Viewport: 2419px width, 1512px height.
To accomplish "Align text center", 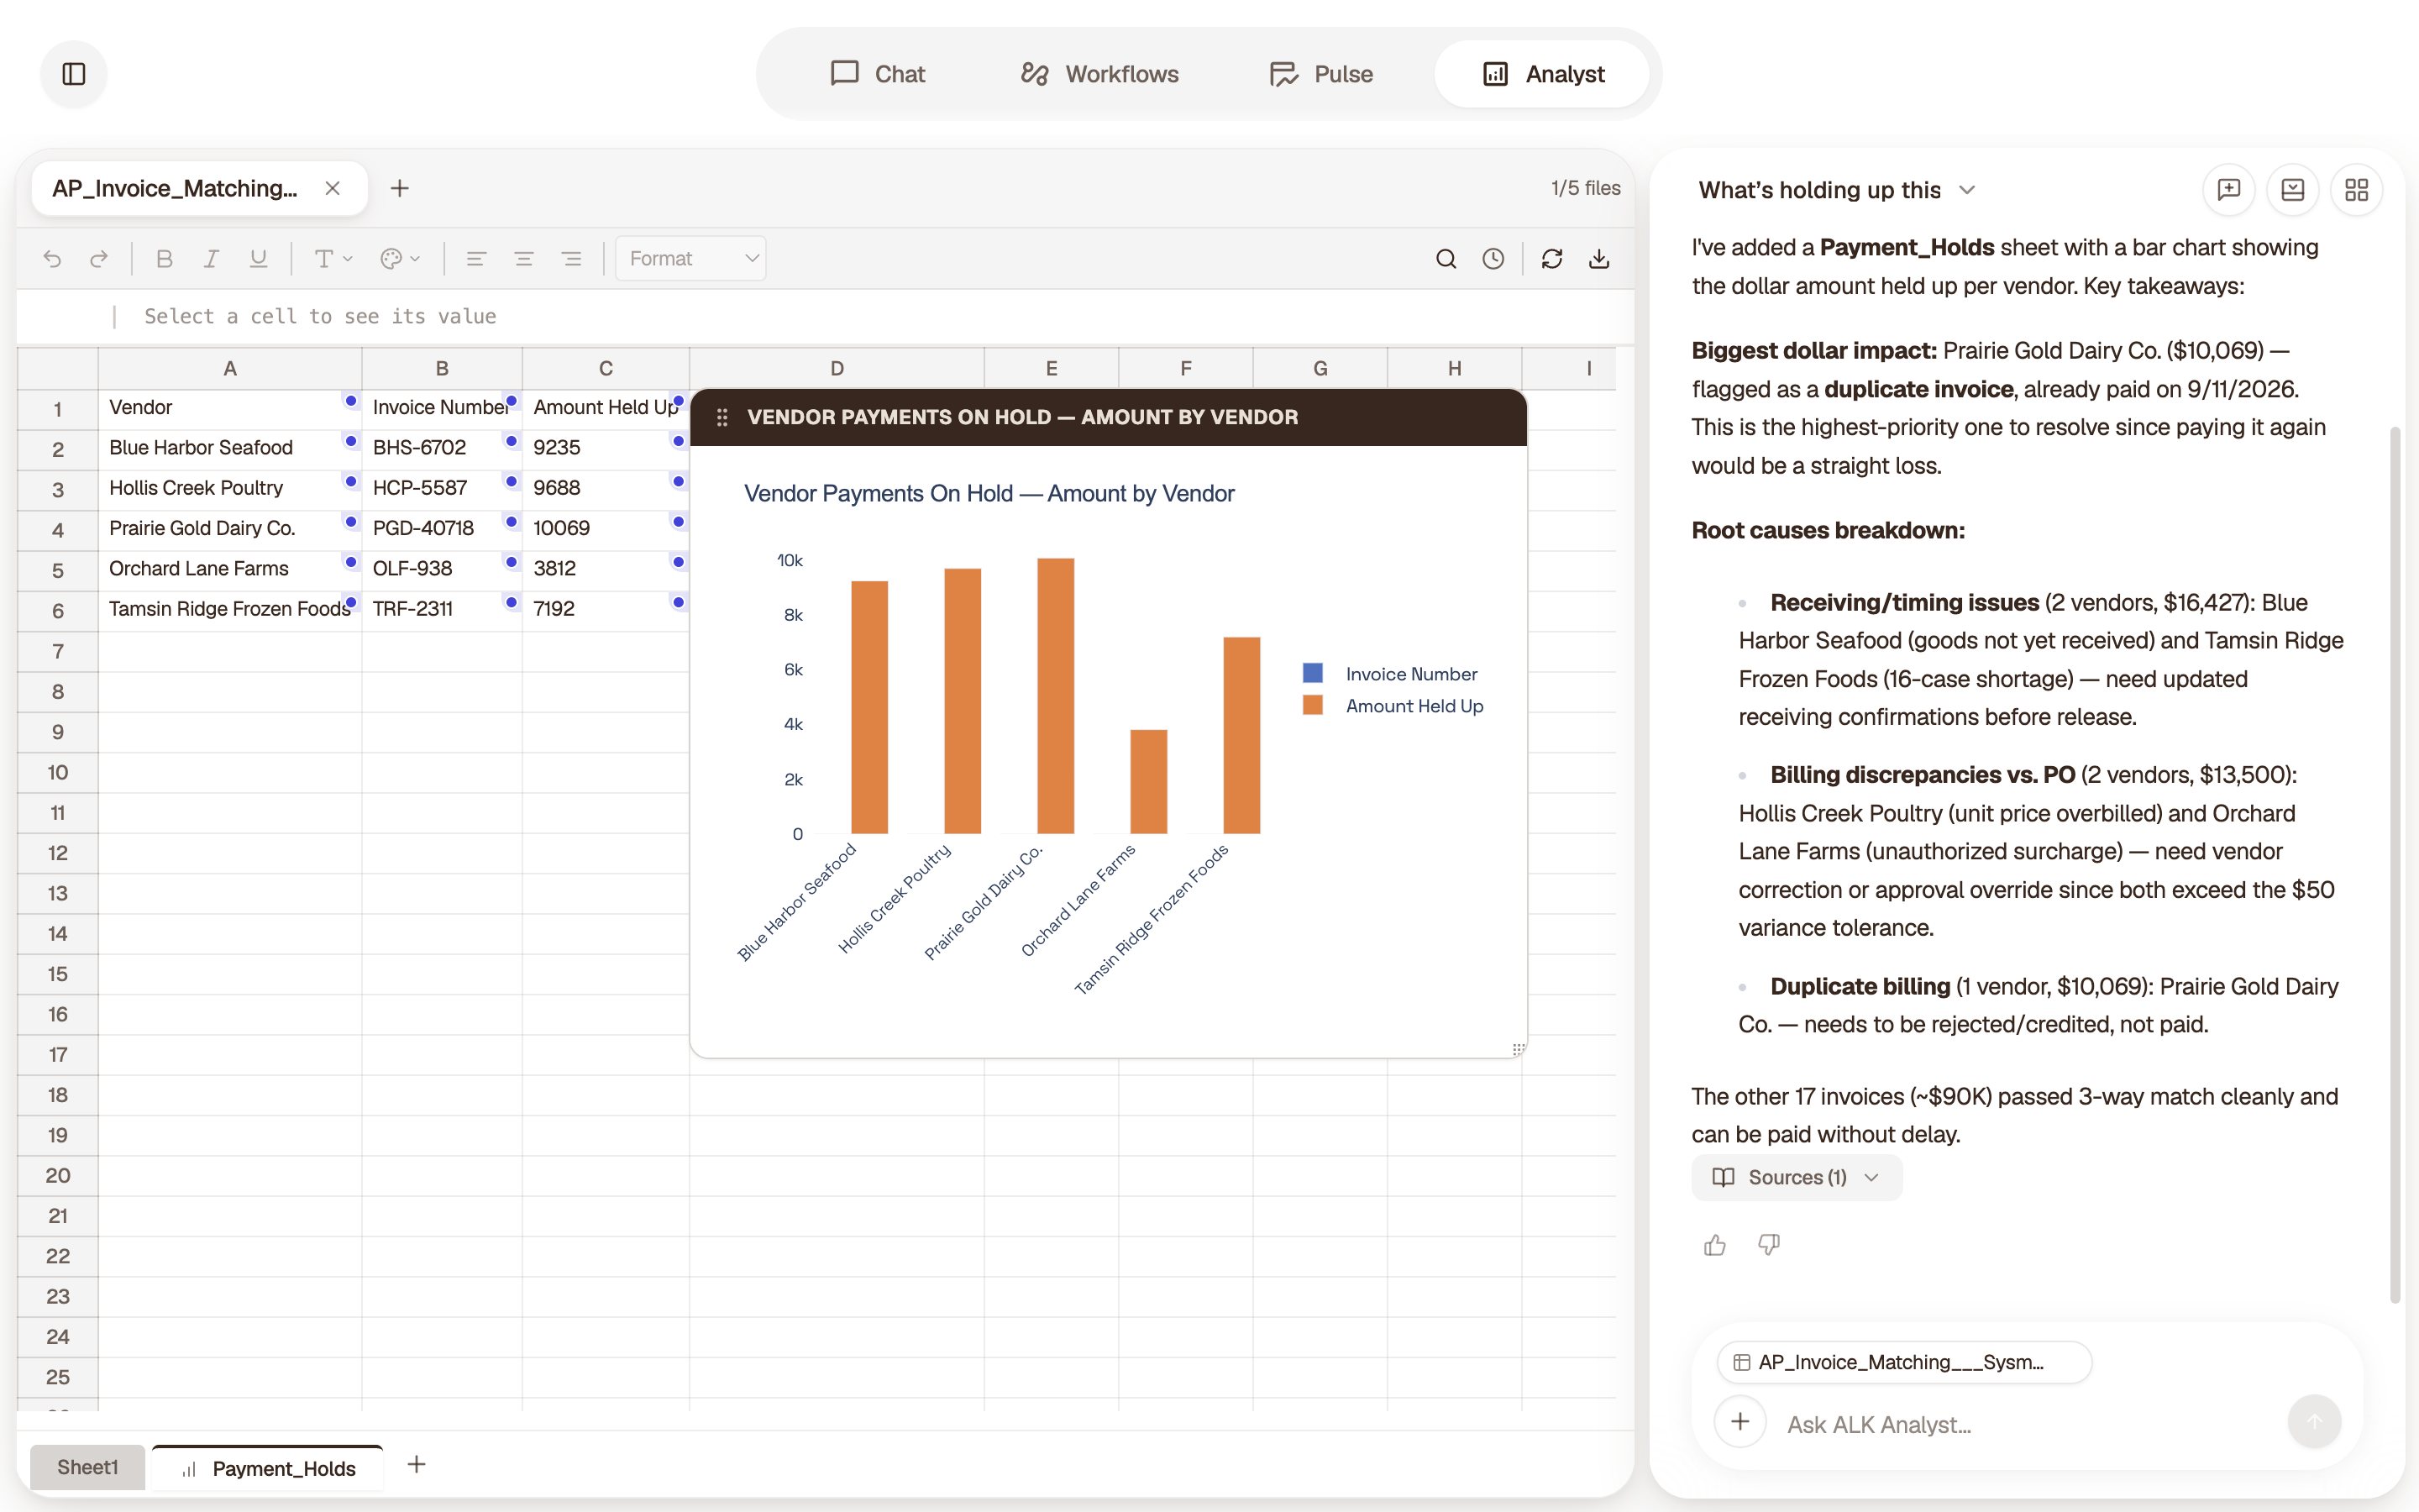I will coord(524,259).
